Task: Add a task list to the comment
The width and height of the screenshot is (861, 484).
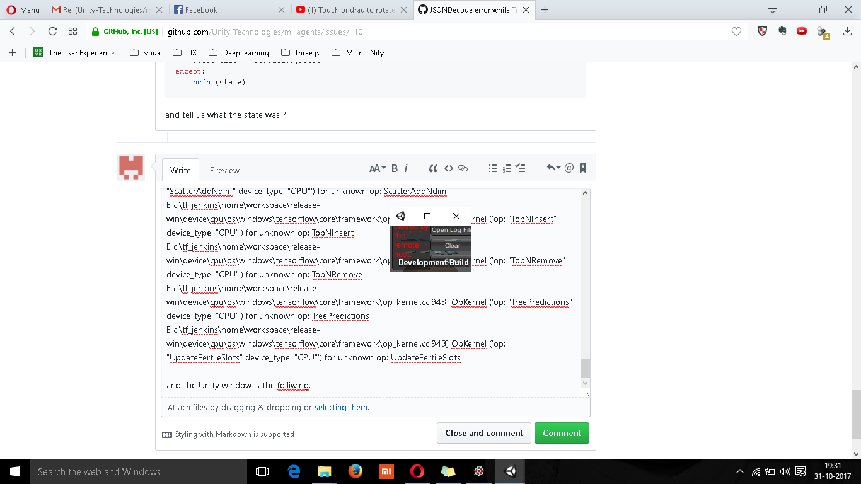Action: click(520, 168)
